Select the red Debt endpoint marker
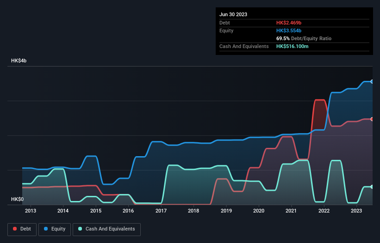Image resolution: width=380 pixels, height=243 pixels. (x=372, y=119)
